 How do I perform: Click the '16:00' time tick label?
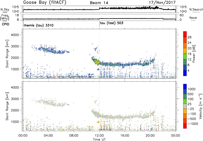(x=125, y=136)
